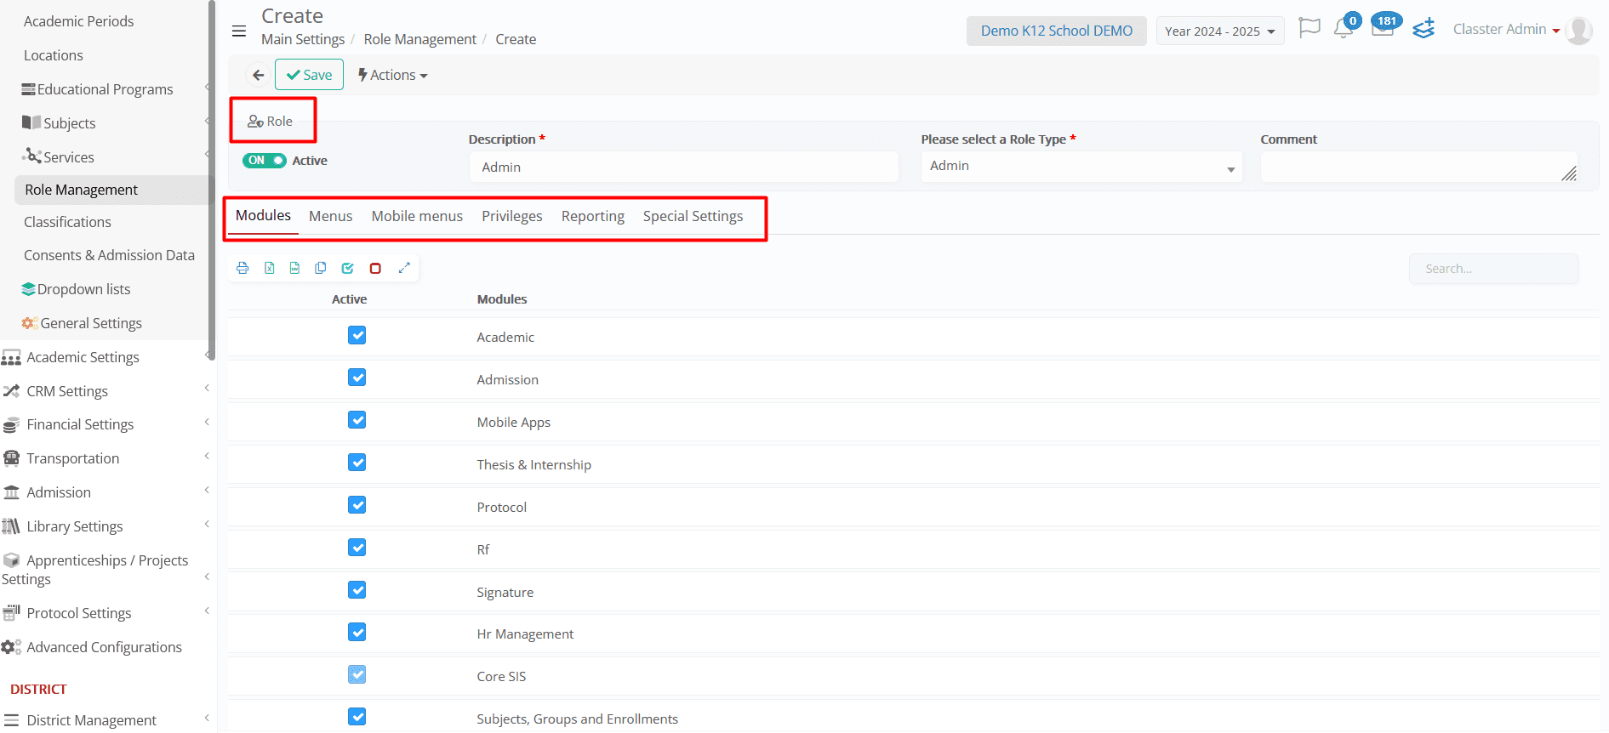
Task: Uncheck the Mobile Apps module checkbox
Action: (357, 420)
